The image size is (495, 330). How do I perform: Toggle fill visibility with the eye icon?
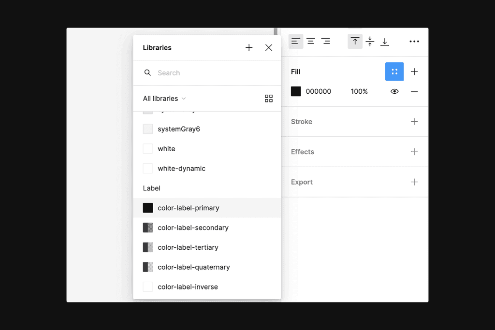coord(394,91)
